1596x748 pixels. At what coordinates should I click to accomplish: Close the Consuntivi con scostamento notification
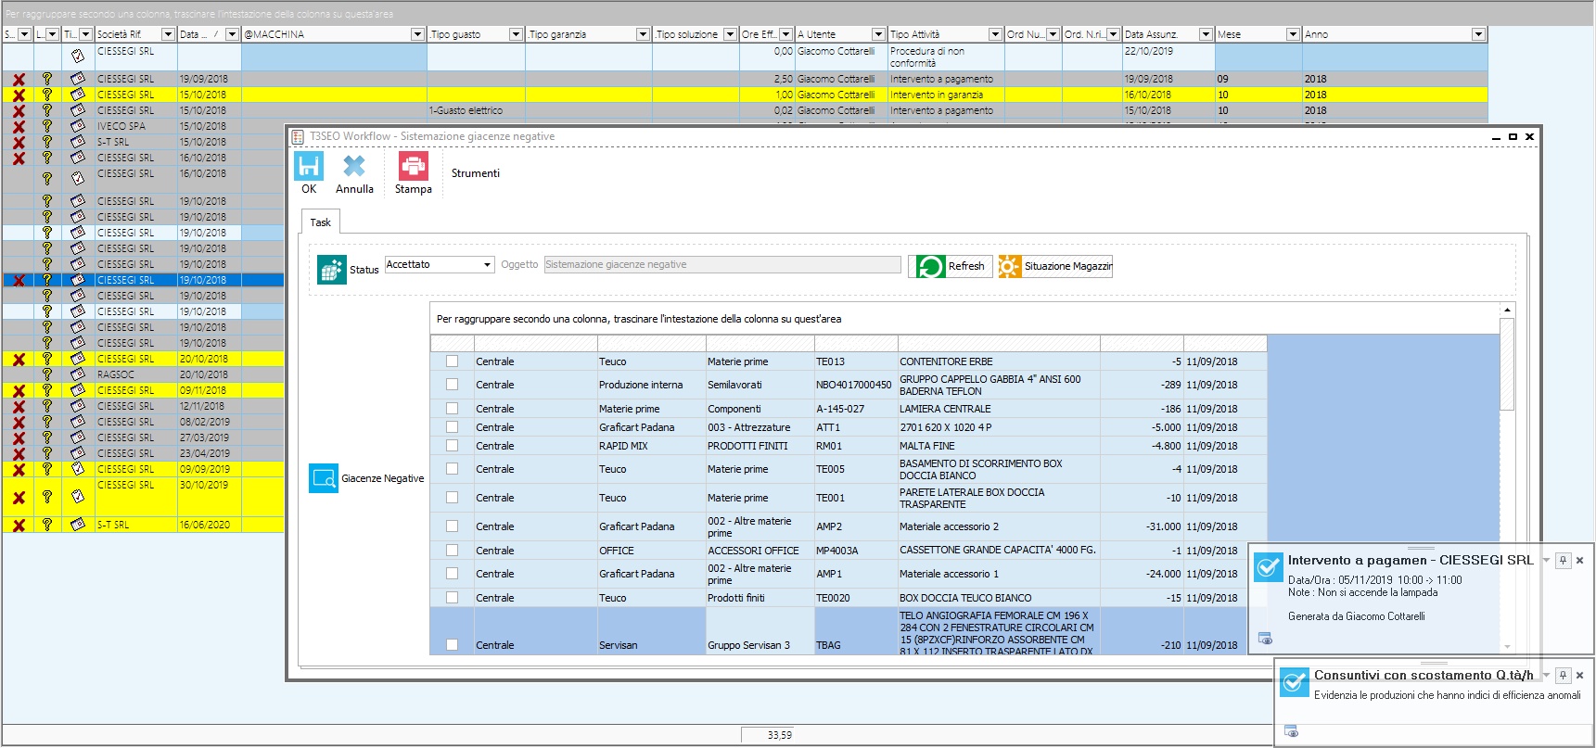(1579, 676)
